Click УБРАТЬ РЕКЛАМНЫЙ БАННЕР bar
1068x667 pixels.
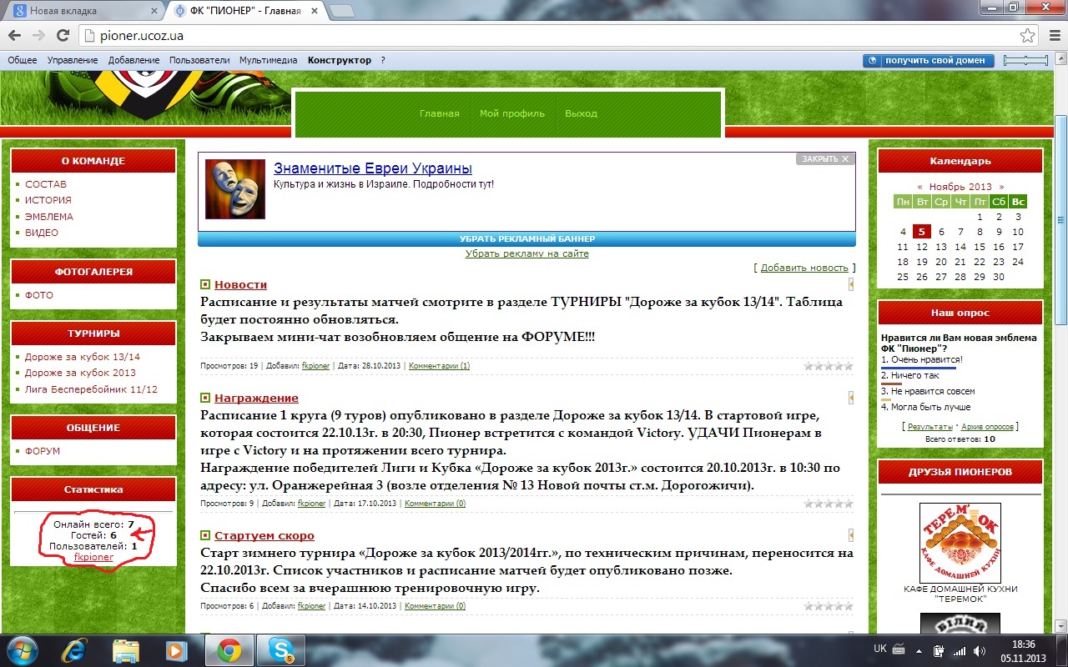click(526, 239)
